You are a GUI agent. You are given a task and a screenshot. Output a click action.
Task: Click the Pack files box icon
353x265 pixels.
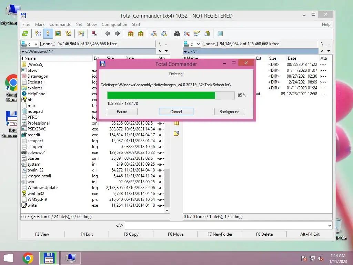tap(131, 34)
